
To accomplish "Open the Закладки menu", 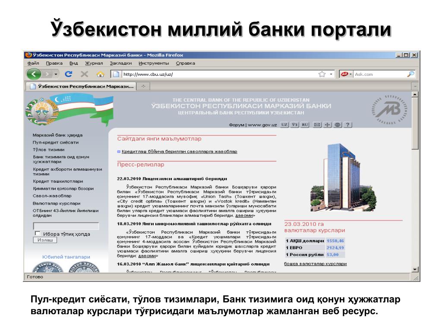I will 121,63.
